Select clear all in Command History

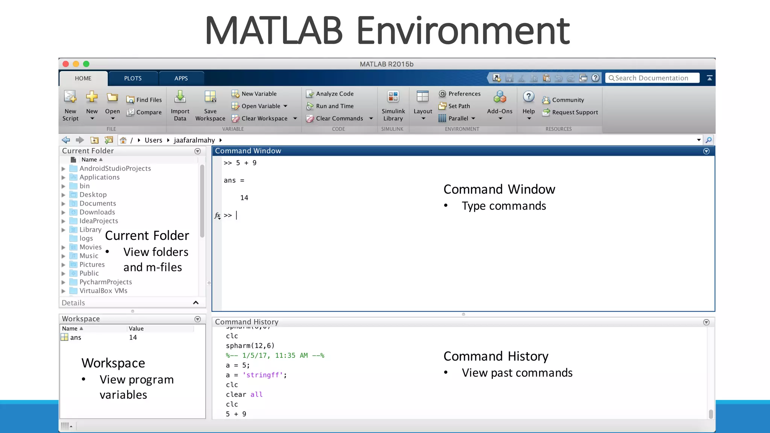tap(244, 395)
